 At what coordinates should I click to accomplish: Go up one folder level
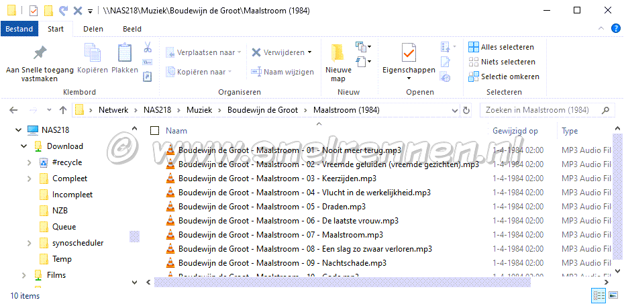point(63,110)
